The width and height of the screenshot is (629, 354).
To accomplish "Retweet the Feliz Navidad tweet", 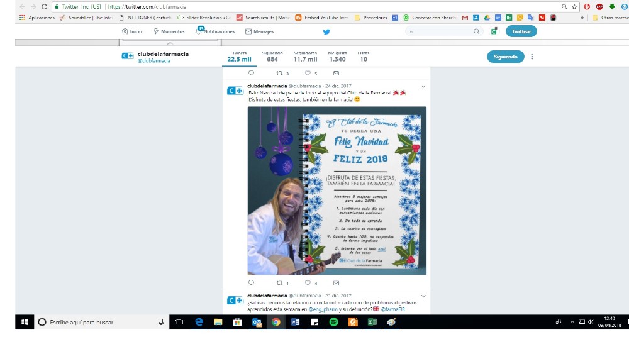I will pos(280,283).
